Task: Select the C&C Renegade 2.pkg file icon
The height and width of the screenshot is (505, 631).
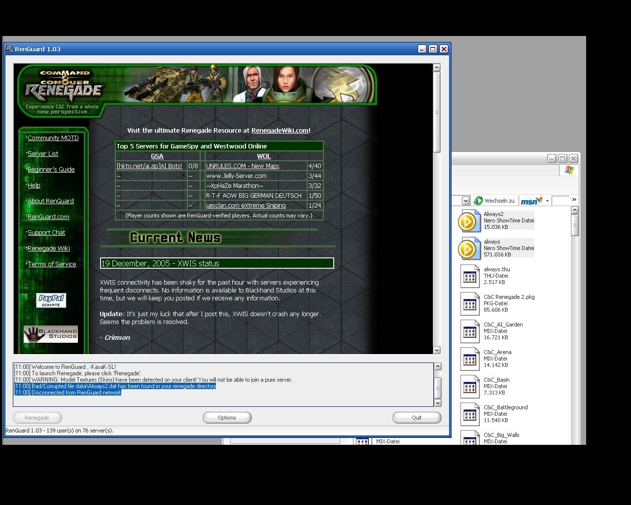Action: click(469, 304)
